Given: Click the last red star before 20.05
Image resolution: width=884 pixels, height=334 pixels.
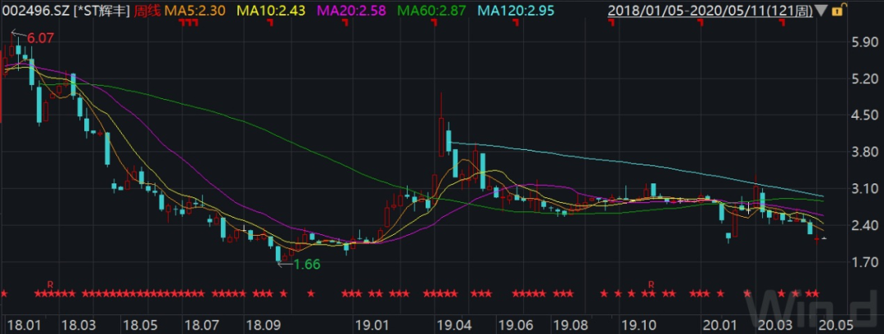Looking at the screenshot, I should pos(815,293).
